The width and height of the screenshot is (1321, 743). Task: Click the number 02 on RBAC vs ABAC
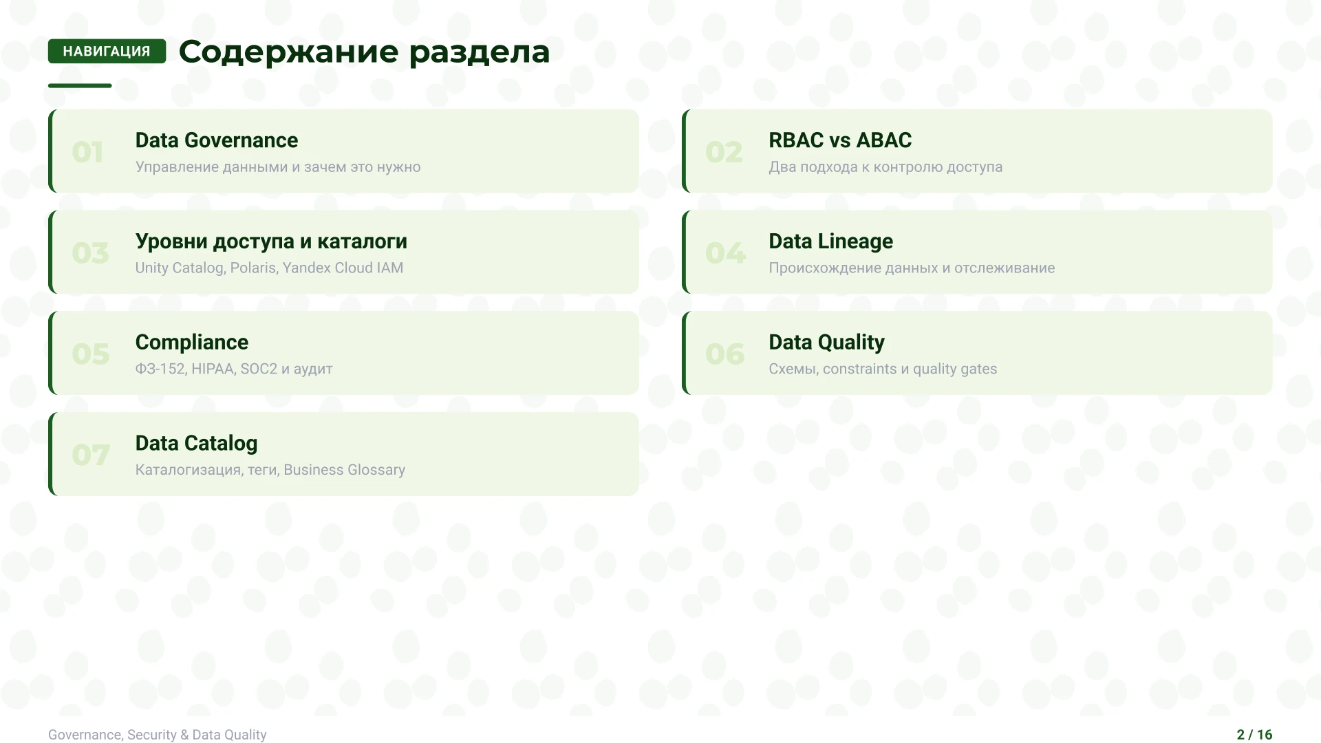pyautogui.click(x=724, y=151)
